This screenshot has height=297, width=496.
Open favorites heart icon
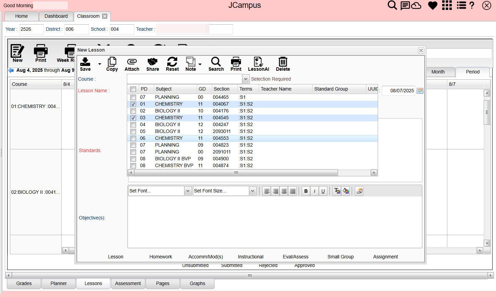(x=433, y=5)
